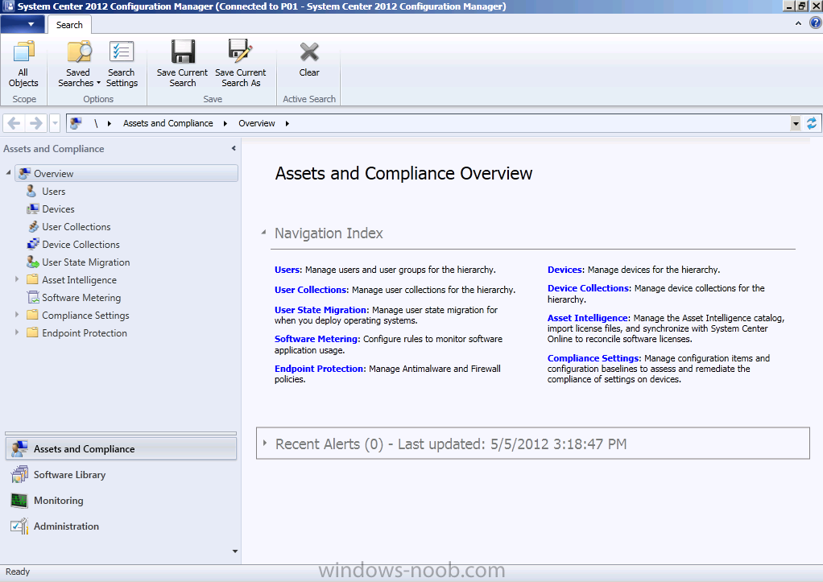823x582 pixels.
Task: Minimize the ribbon with the caret
Action: [x=798, y=23]
